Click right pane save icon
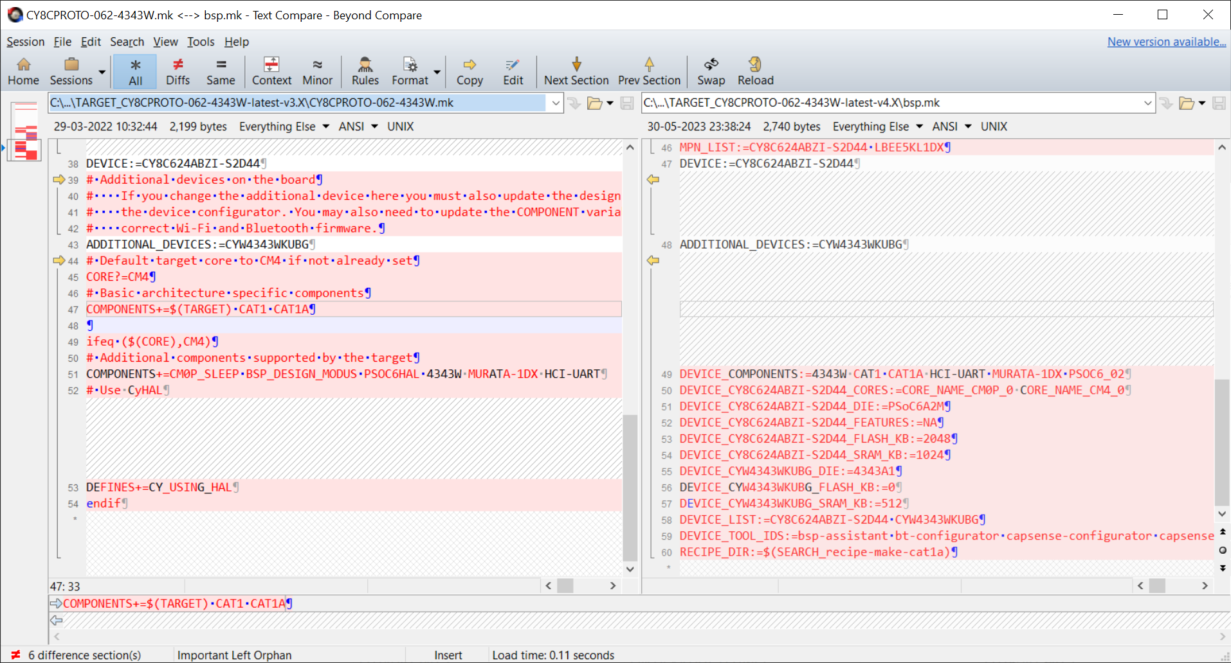 click(x=1219, y=103)
